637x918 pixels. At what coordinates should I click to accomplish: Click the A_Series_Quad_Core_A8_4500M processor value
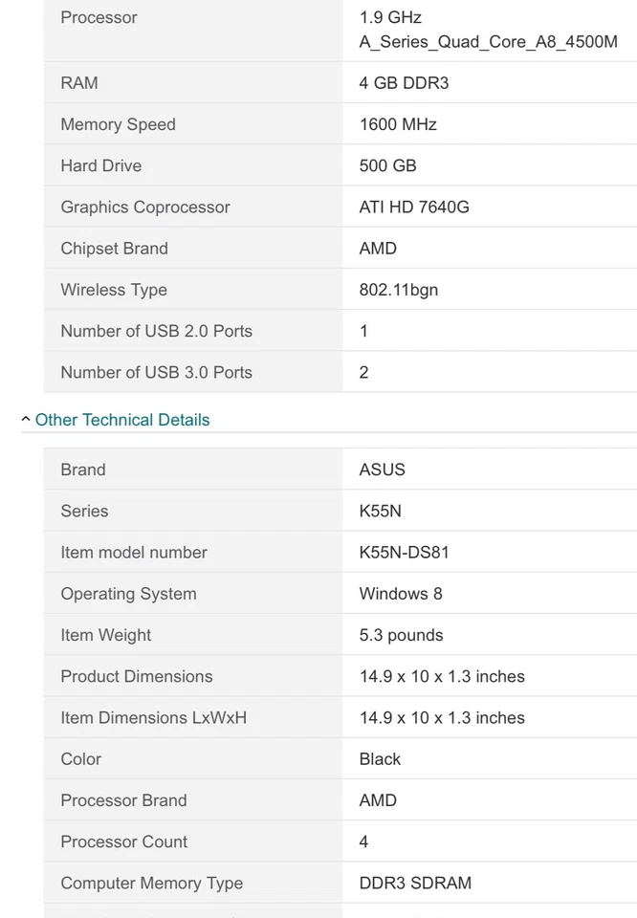[489, 42]
